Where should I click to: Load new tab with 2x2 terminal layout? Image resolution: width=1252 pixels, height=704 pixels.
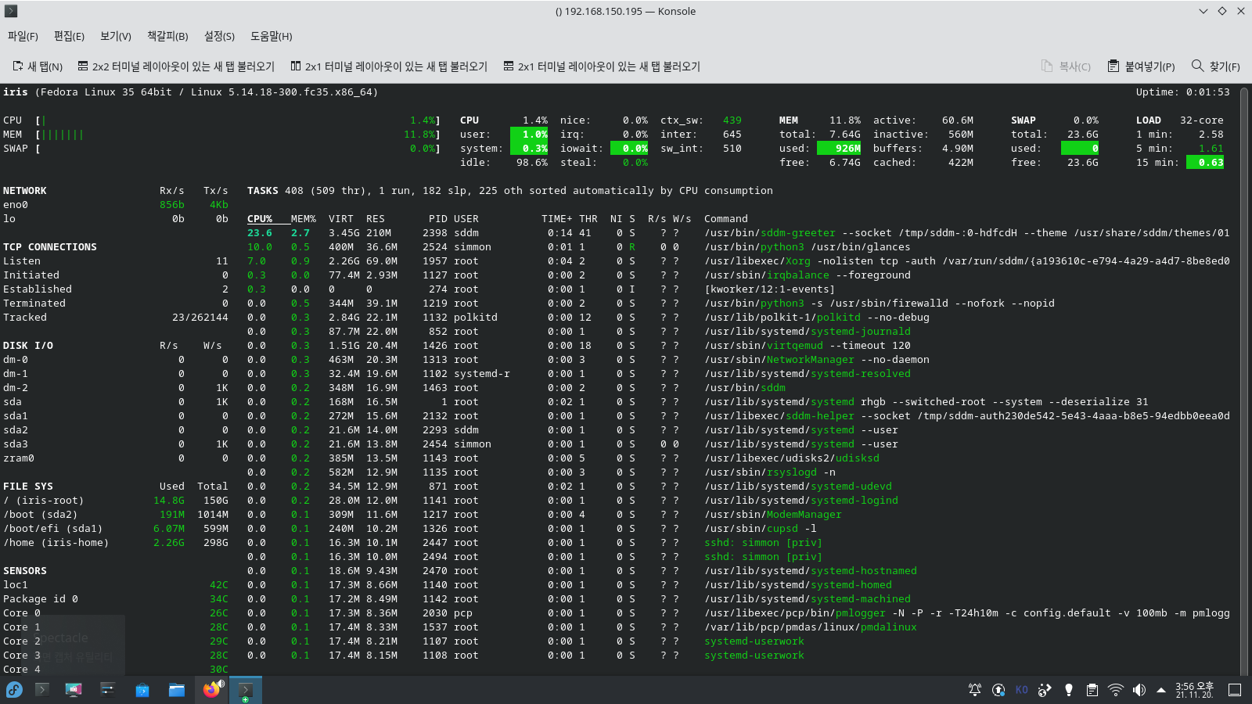click(x=176, y=66)
